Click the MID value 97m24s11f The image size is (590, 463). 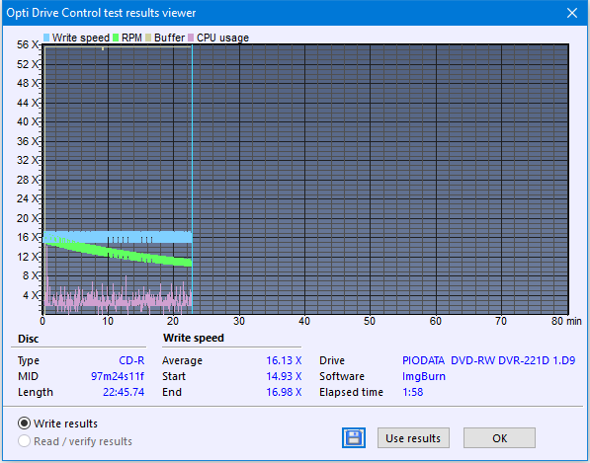pos(118,376)
